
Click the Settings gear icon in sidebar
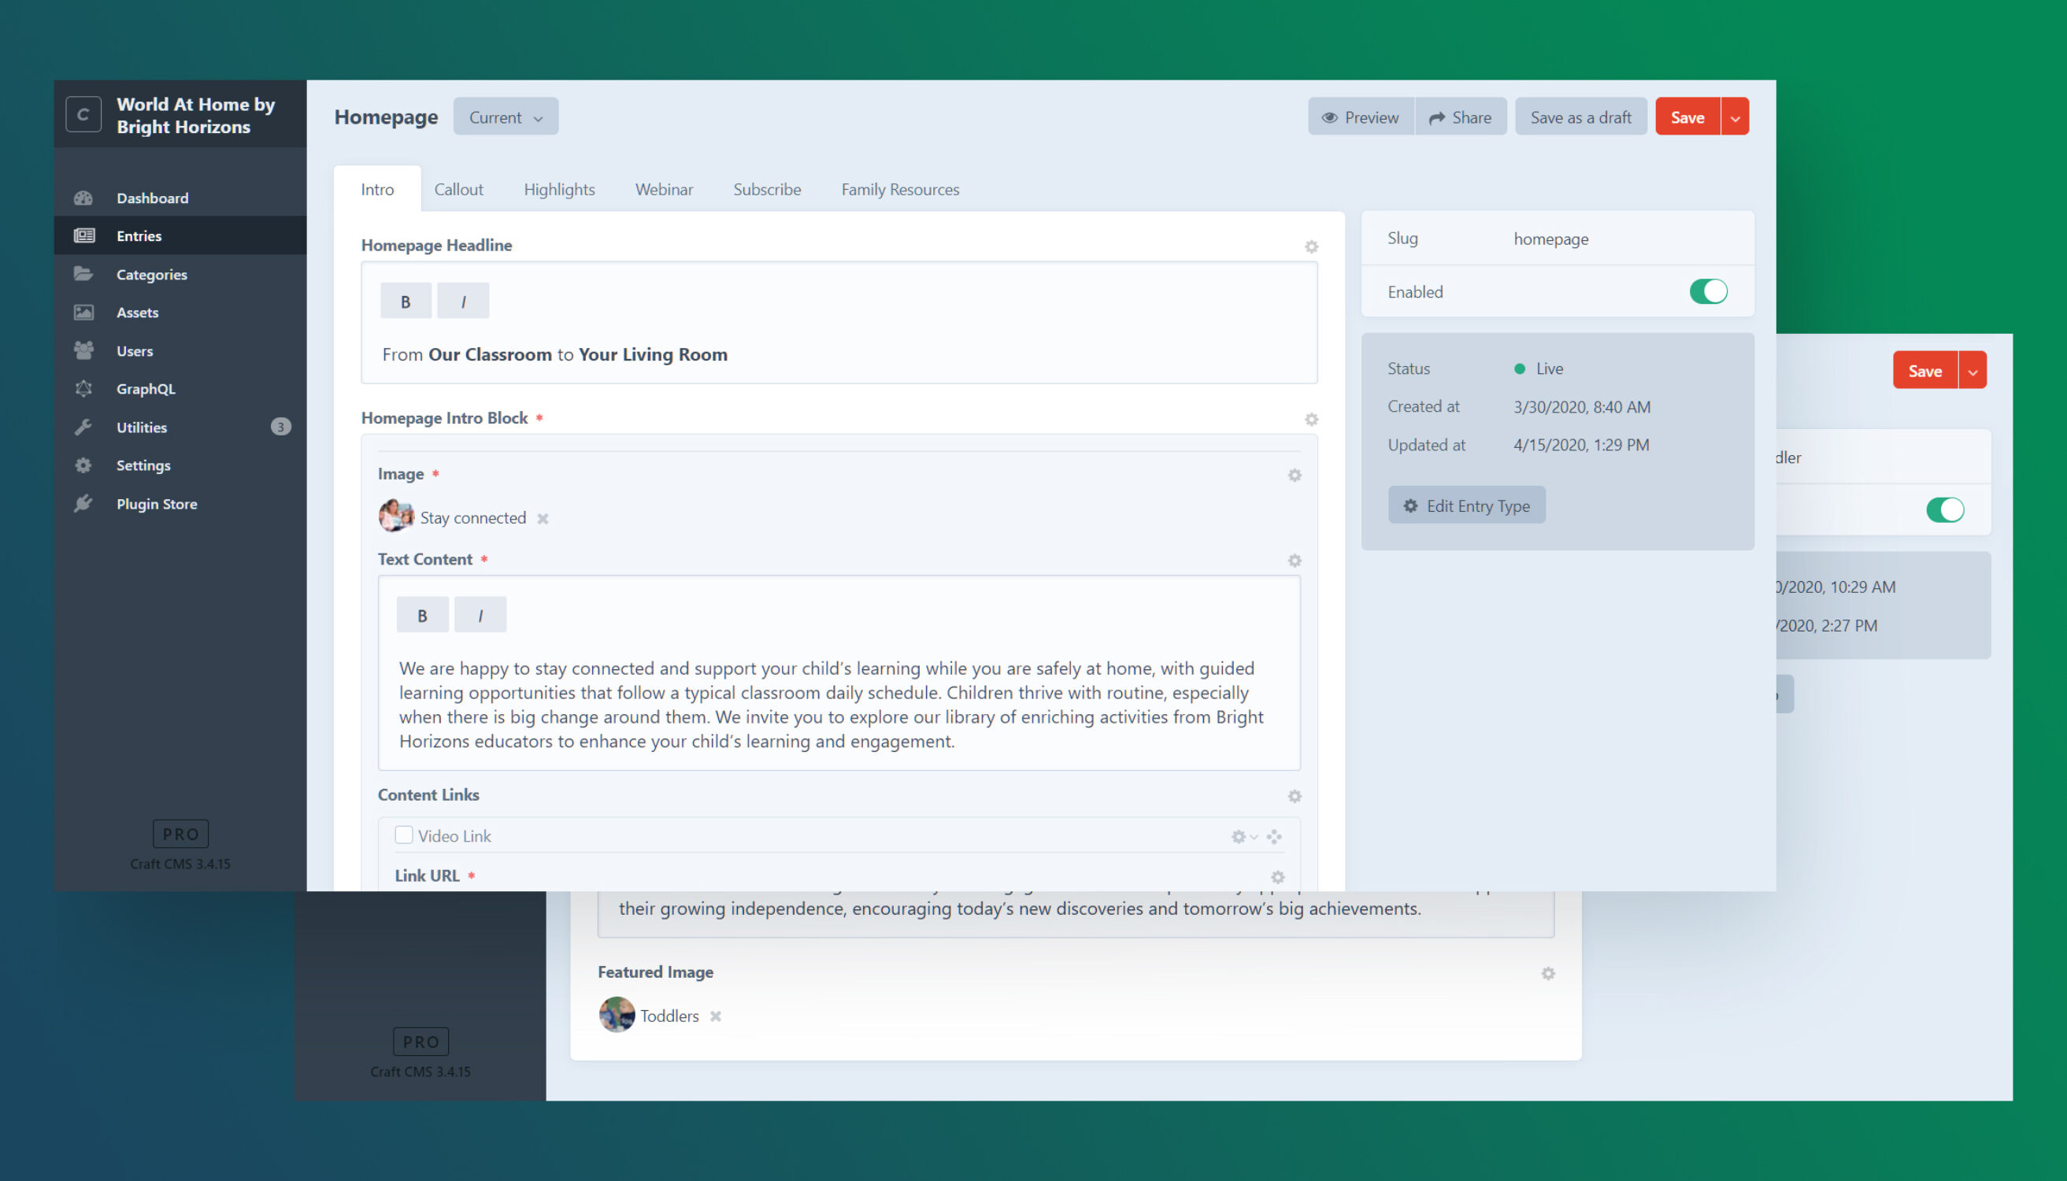click(83, 465)
